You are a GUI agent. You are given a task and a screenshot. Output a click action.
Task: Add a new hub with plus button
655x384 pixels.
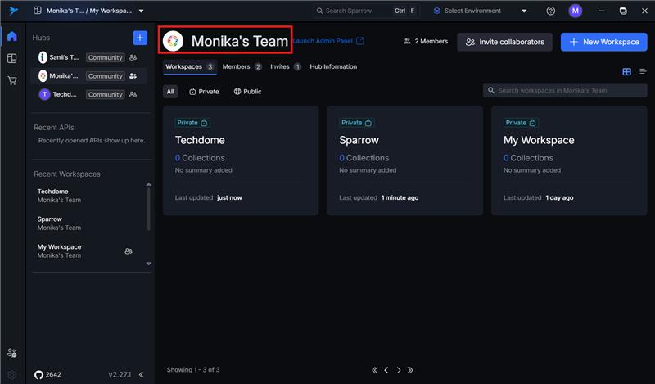pyautogui.click(x=140, y=38)
